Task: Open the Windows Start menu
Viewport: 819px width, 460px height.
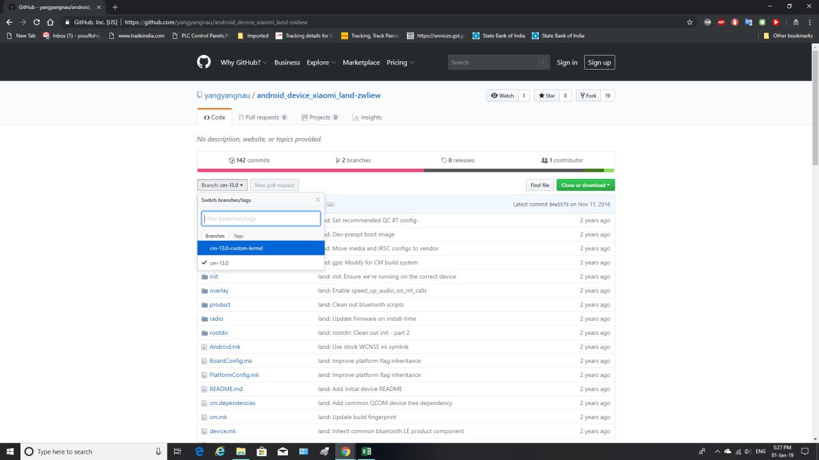Action: point(10,451)
